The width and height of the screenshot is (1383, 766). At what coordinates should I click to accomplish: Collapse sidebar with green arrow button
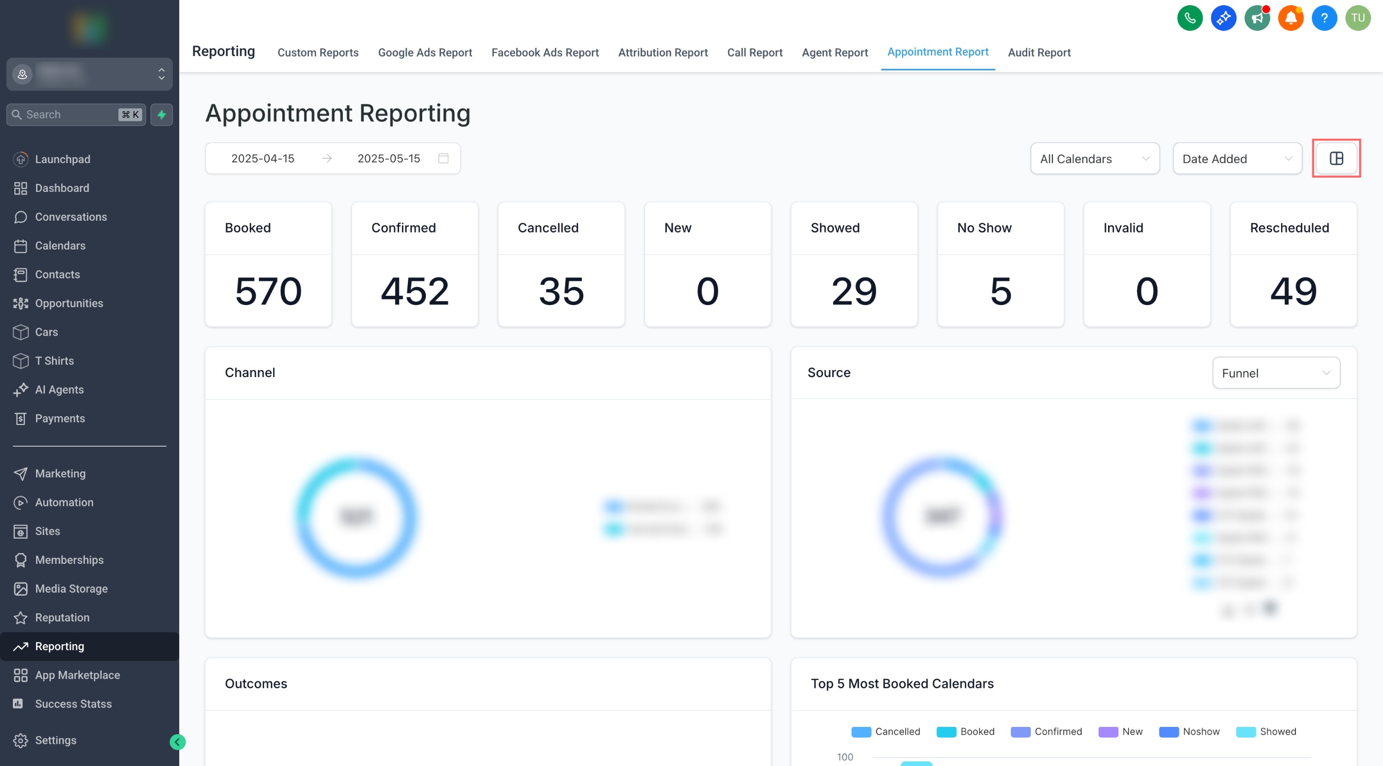click(x=178, y=741)
